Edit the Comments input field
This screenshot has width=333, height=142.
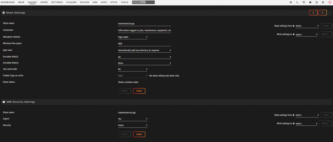pos(145,30)
